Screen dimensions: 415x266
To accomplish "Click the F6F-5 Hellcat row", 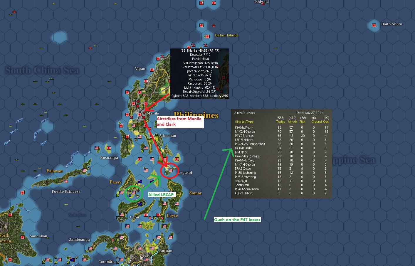I will pyautogui.click(x=281, y=140).
